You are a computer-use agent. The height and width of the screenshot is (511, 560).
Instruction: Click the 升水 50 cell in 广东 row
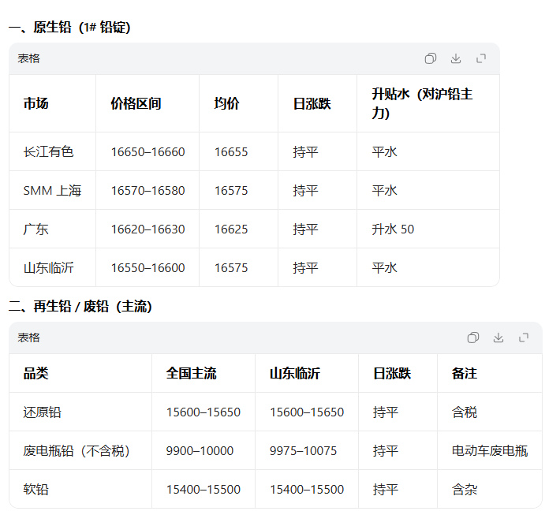[393, 229]
